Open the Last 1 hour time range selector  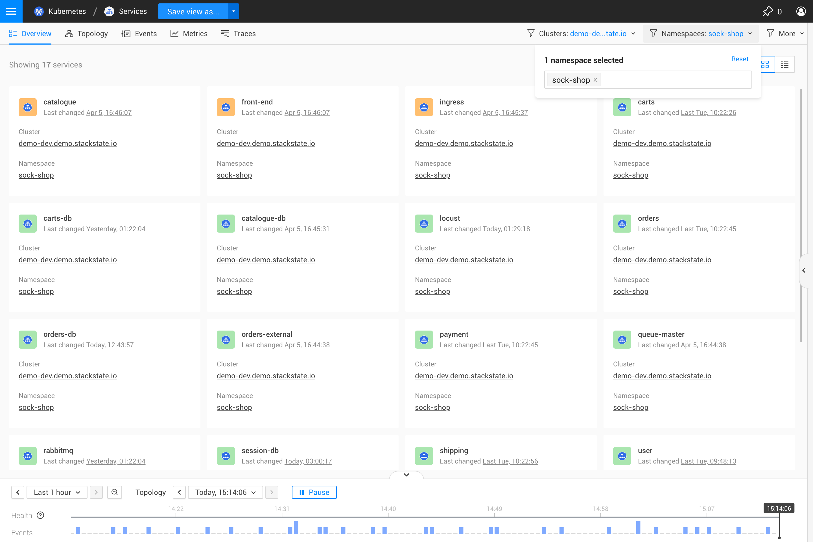[x=57, y=492]
